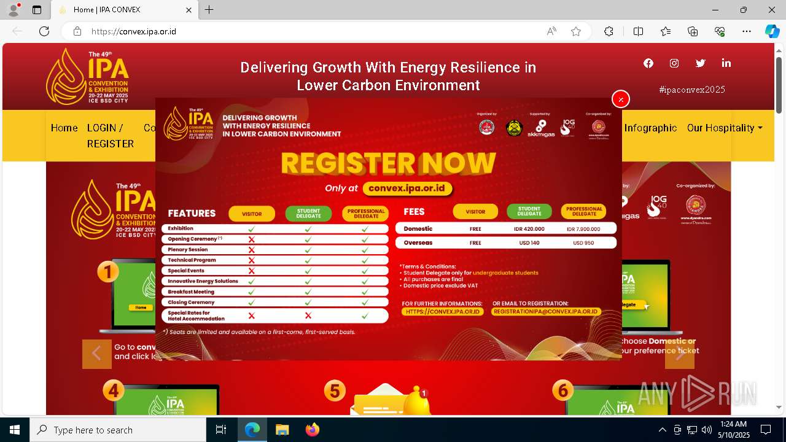This screenshot has width=786, height=442.
Task: Open Collections panel
Action: pos(693,31)
